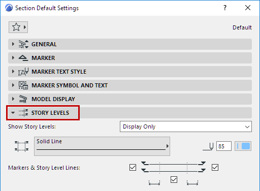Click the STORY LEVELS title
Viewport: 260px width, 191px height.
50,113
